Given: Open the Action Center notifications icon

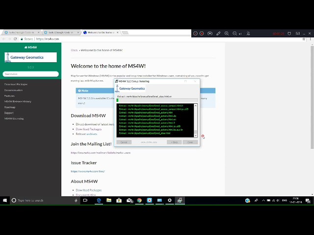Looking at the screenshot, I should 308,201.
